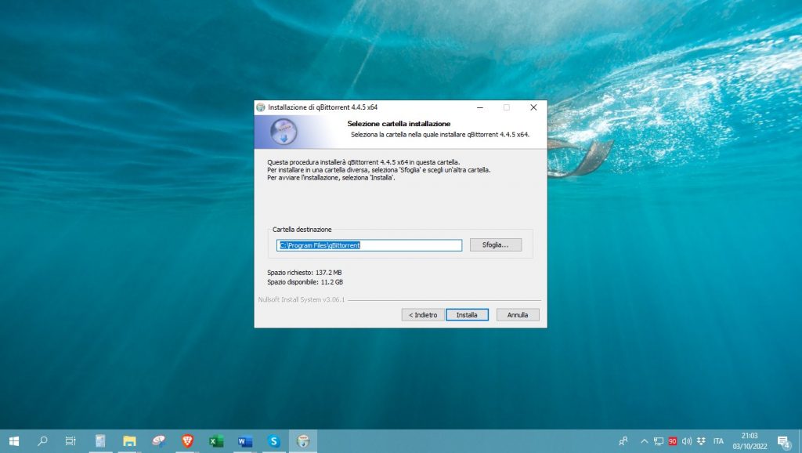
Task: Cancel setup using the Annulla button
Action: pyautogui.click(x=518, y=314)
